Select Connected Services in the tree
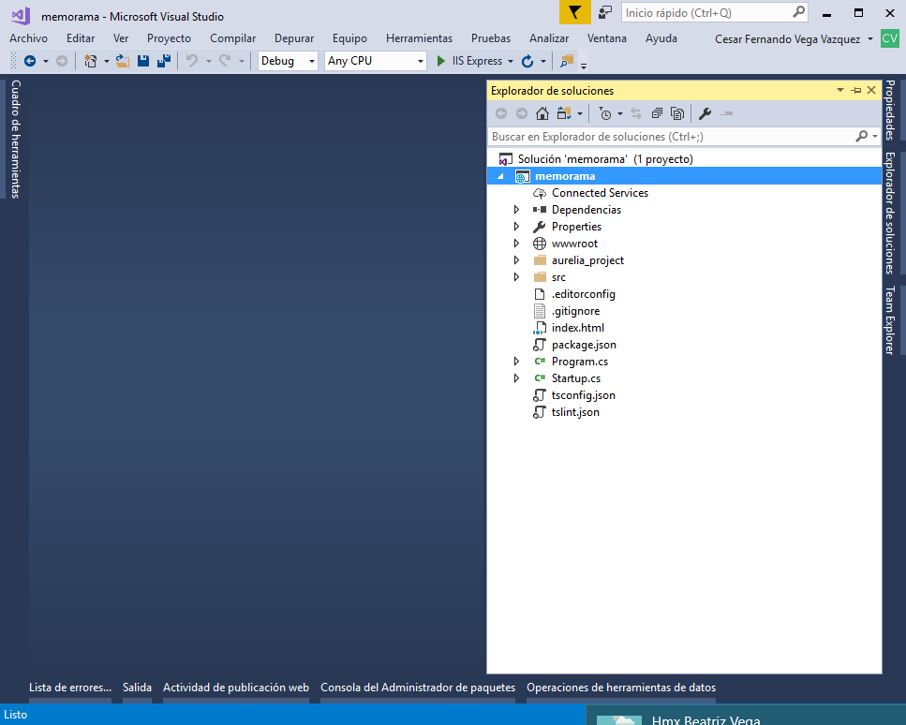 600,193
